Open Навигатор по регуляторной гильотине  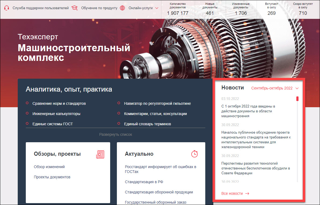(157, 103)
